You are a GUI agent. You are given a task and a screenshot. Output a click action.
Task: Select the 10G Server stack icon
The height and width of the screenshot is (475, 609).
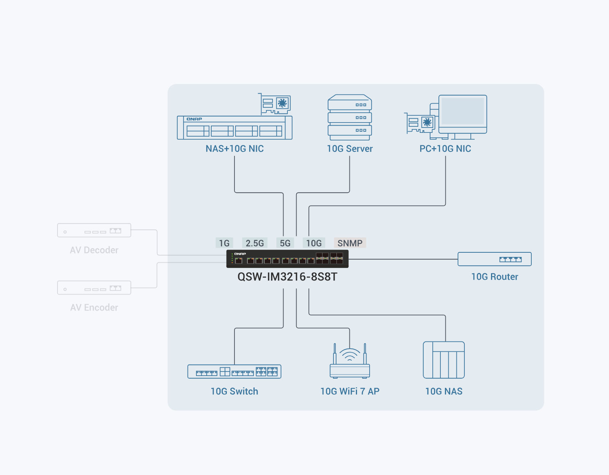click(350, 117)
